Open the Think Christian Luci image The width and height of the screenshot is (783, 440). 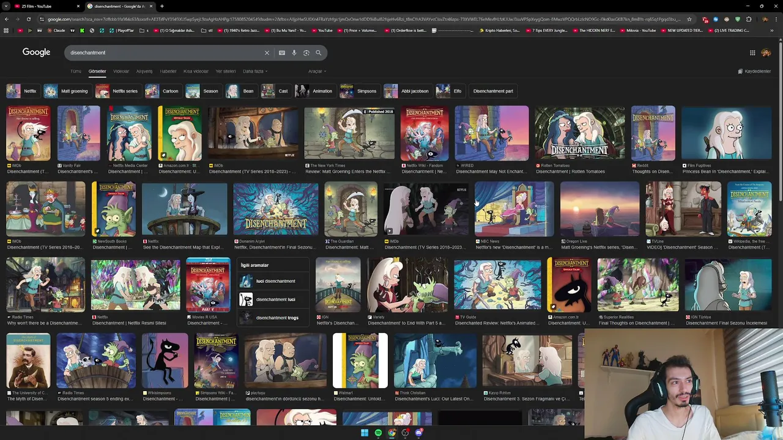click(435, 361)
